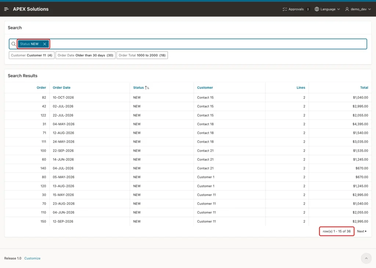Viewport: 376px width, 268px height.
Task: Sort by the Lines column header
Action: point(301,88)
